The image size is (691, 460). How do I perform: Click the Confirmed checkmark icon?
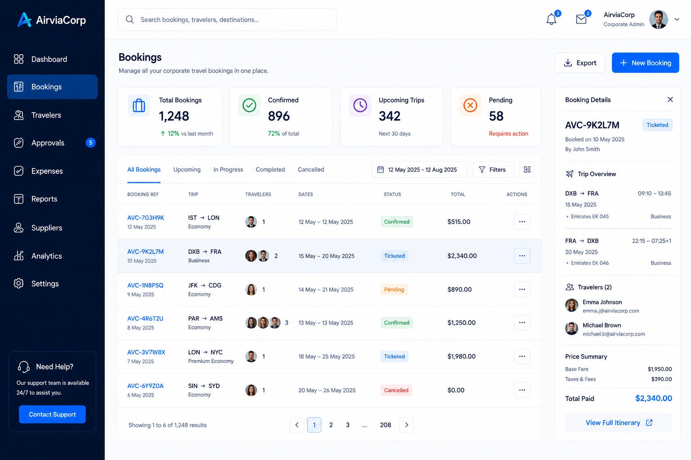pyautogui.click(x=249, y=106)
